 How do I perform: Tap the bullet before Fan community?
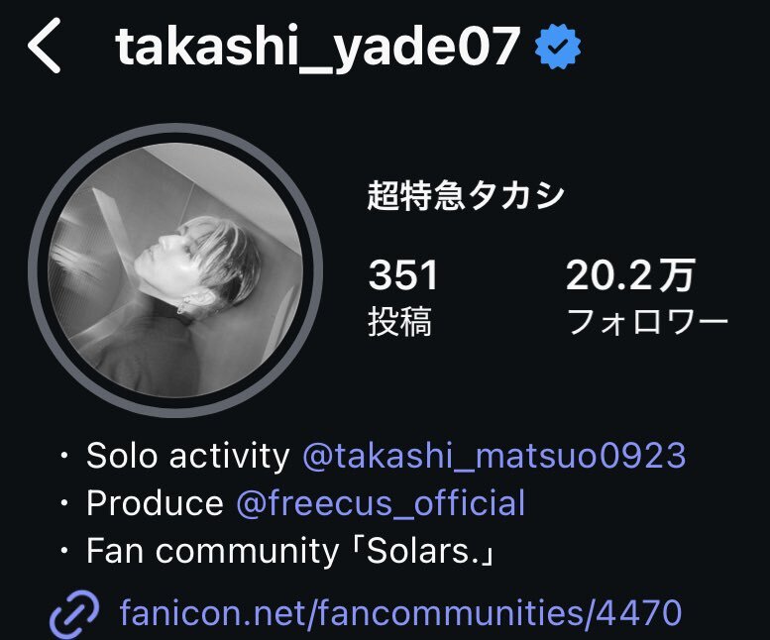(63, 551)
